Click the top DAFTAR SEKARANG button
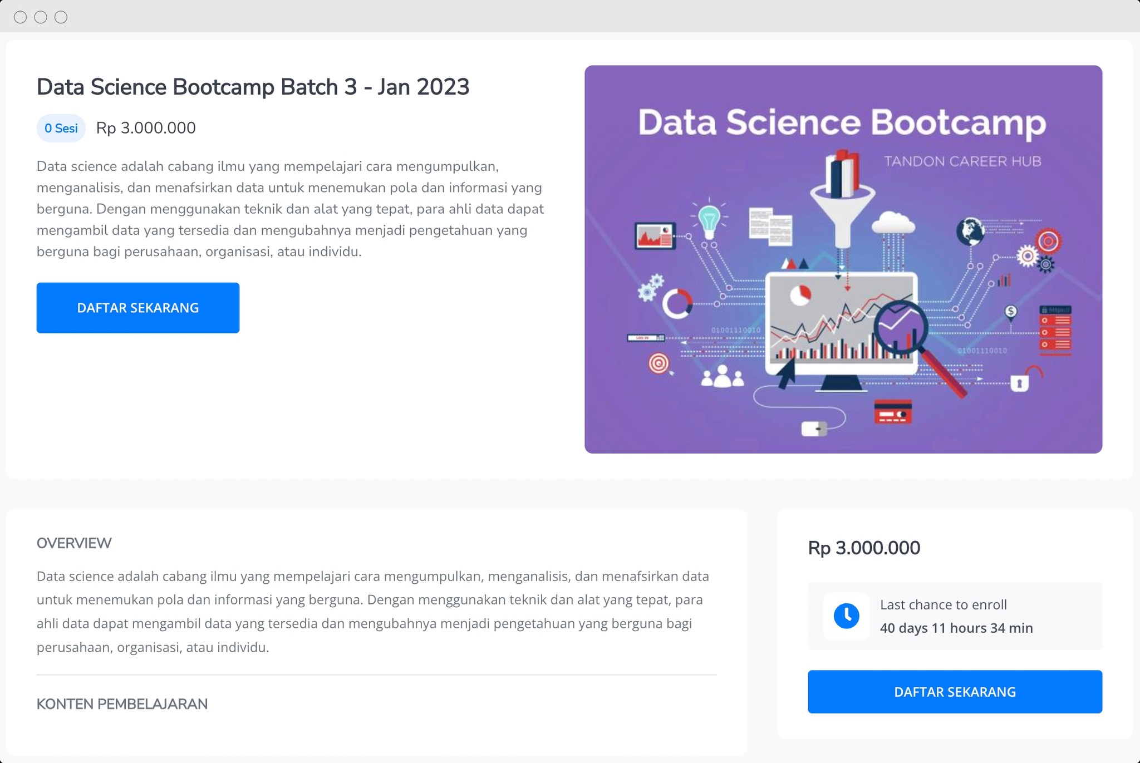 (x=137, y=307)
